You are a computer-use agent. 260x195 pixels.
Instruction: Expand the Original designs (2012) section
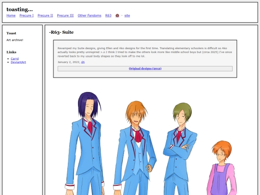145,68
